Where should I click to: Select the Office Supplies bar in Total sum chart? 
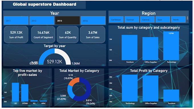tap(150, 49)
